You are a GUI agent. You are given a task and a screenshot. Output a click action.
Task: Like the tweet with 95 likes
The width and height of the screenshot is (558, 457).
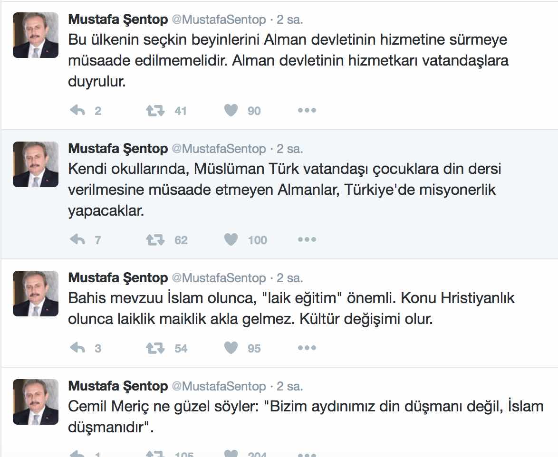point(231,348)
